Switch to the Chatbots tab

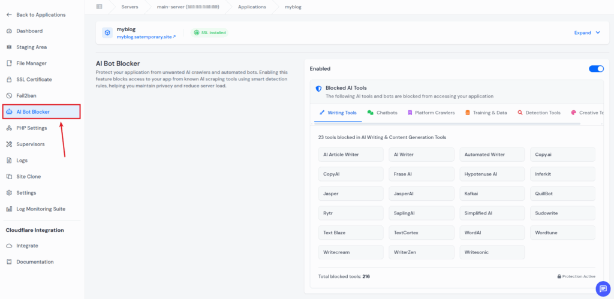tap(382, 113)
